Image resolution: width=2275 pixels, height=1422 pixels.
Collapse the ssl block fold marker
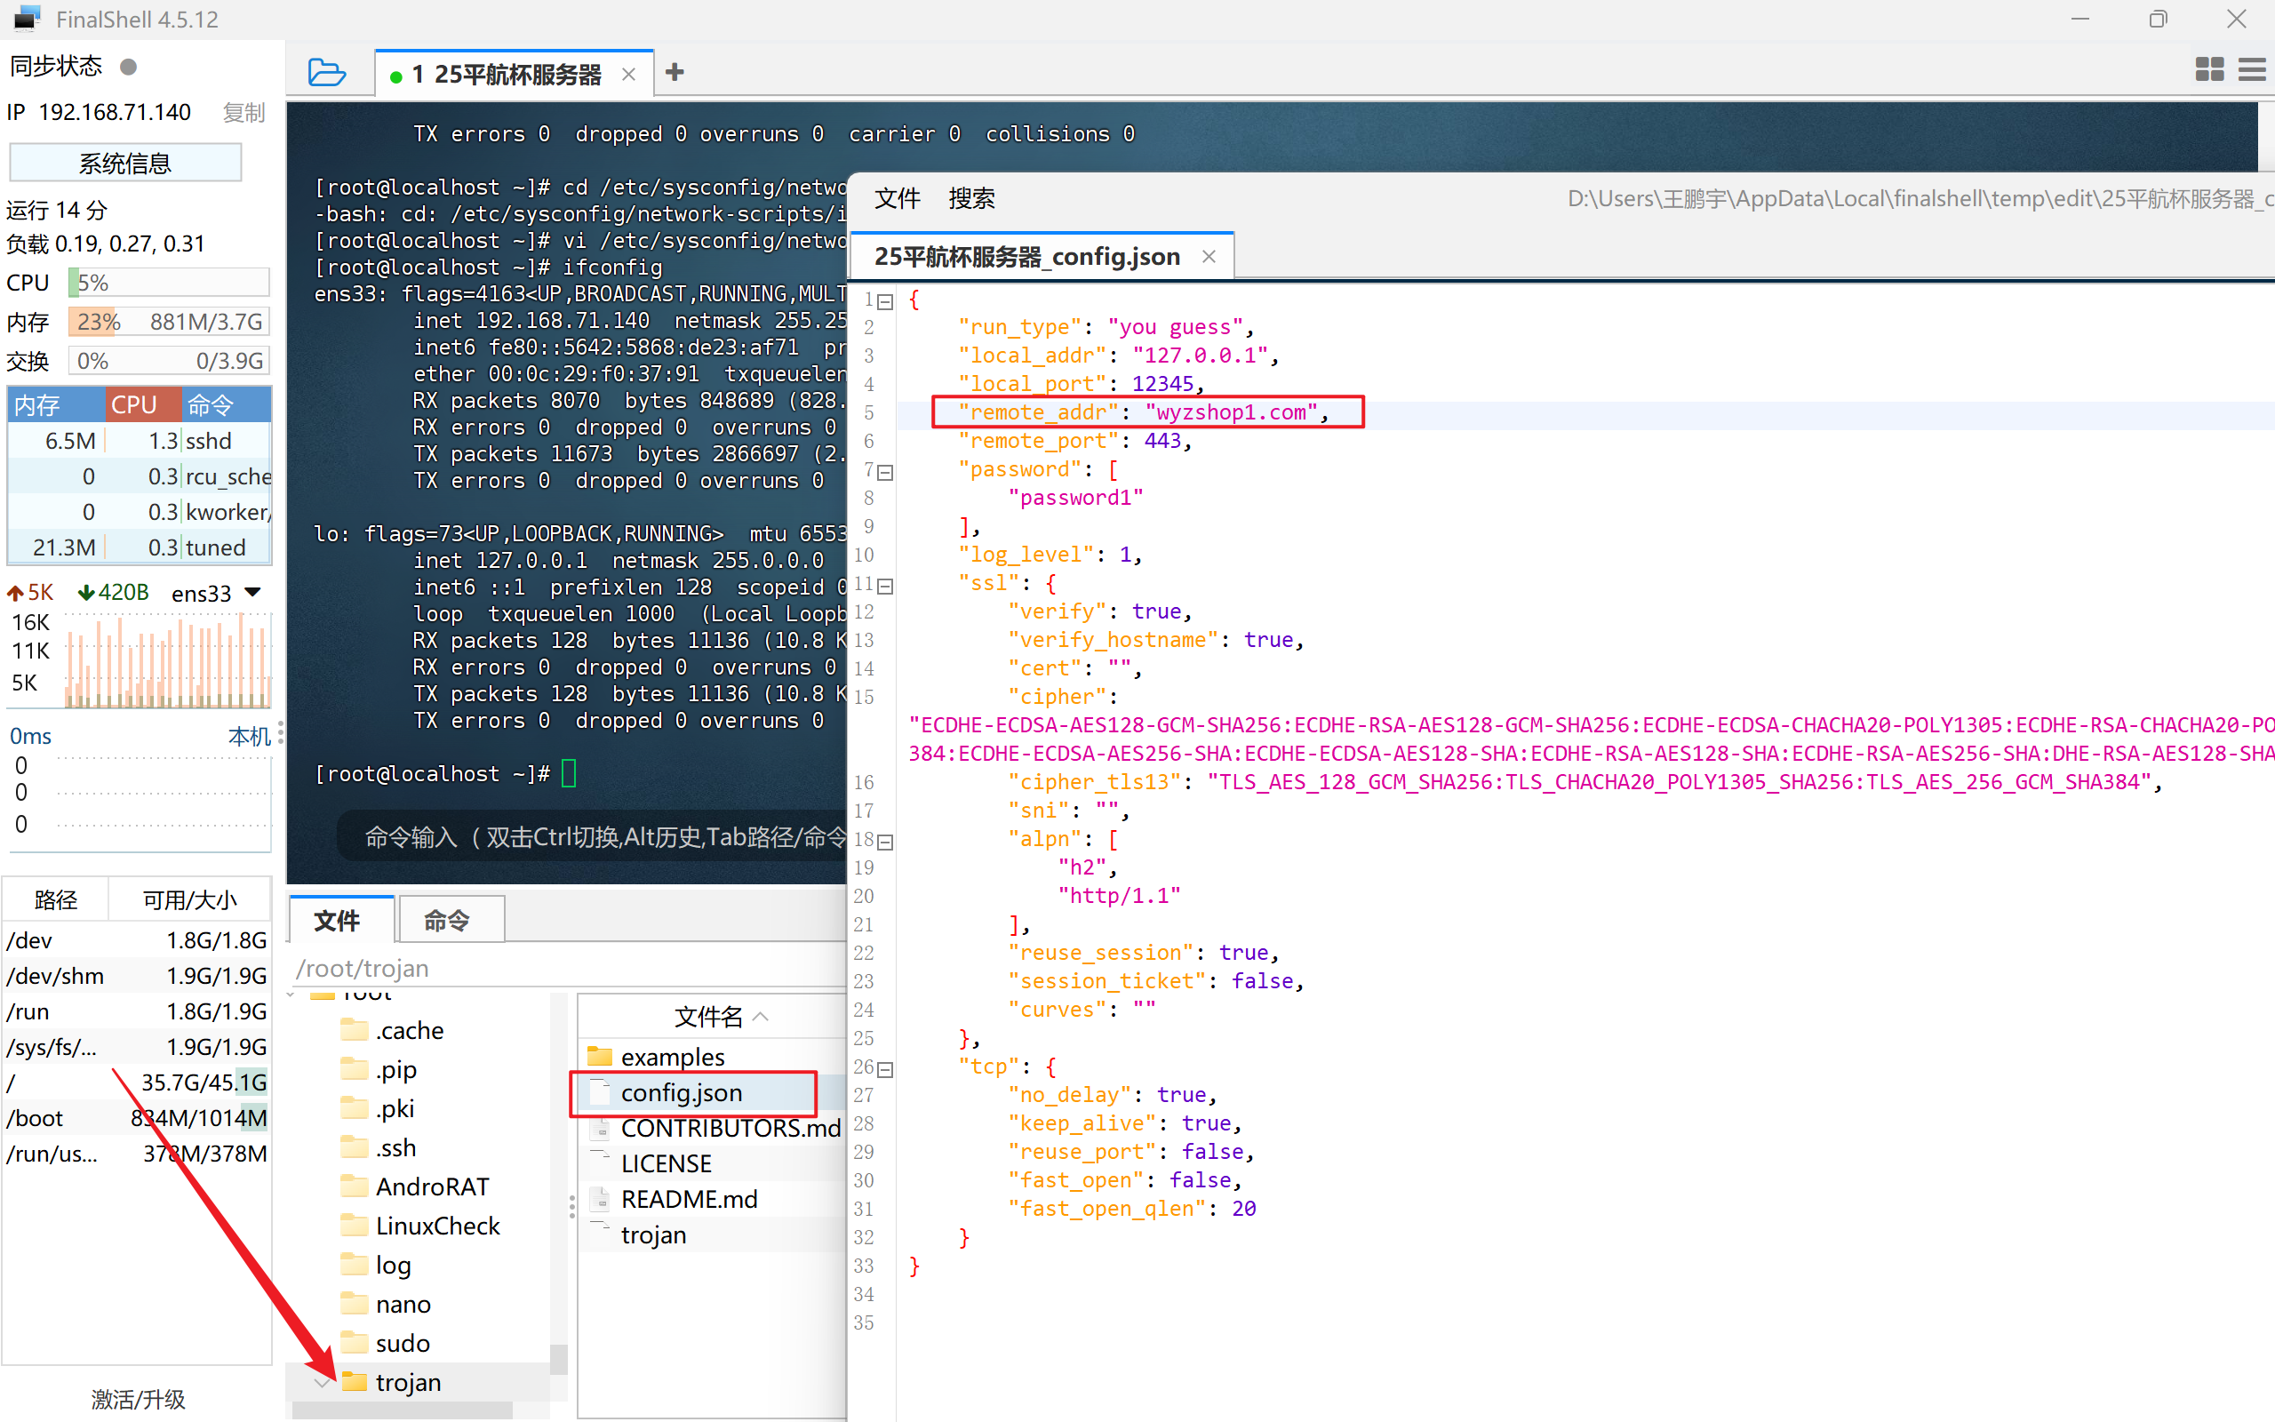tap(885, 586)
